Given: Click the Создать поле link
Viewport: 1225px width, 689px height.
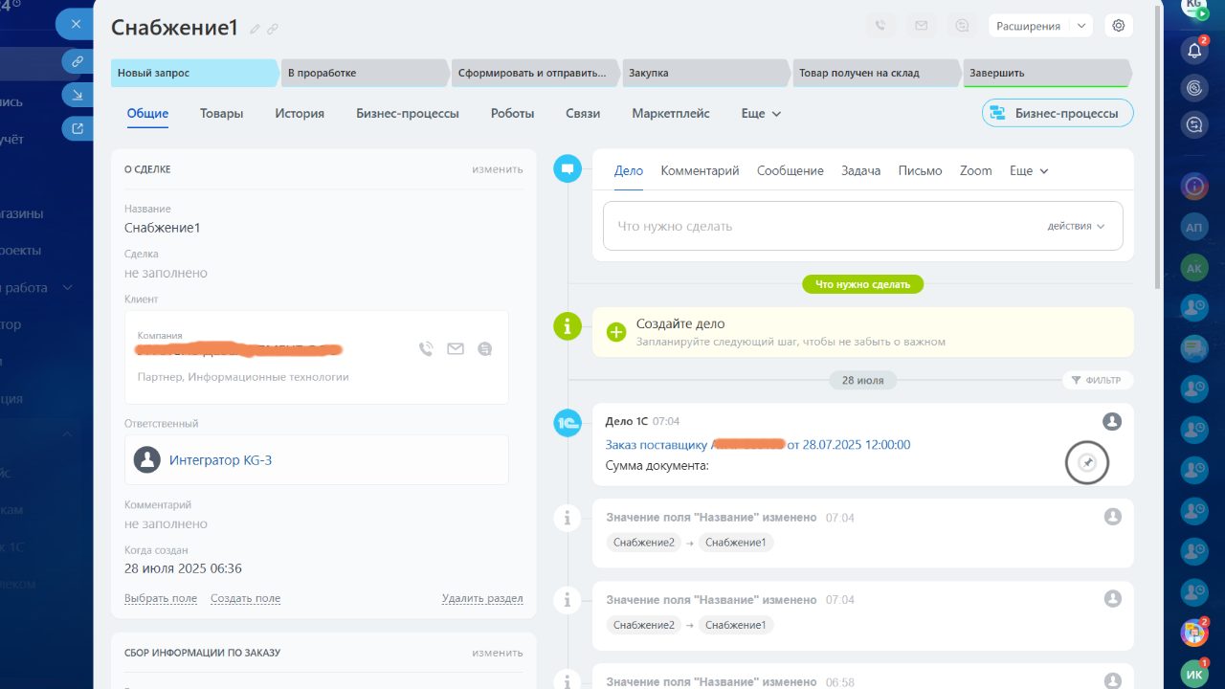Looking at the screenshot, I should point(245,598).
